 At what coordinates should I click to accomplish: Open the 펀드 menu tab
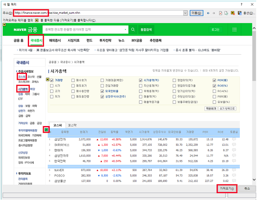[89, 40]
